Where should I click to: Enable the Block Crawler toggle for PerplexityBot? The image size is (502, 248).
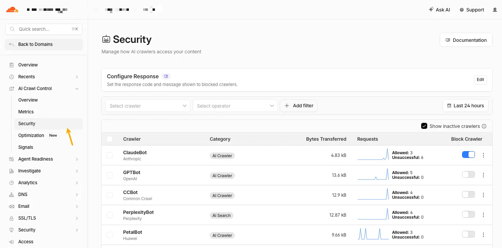(469, 215)
